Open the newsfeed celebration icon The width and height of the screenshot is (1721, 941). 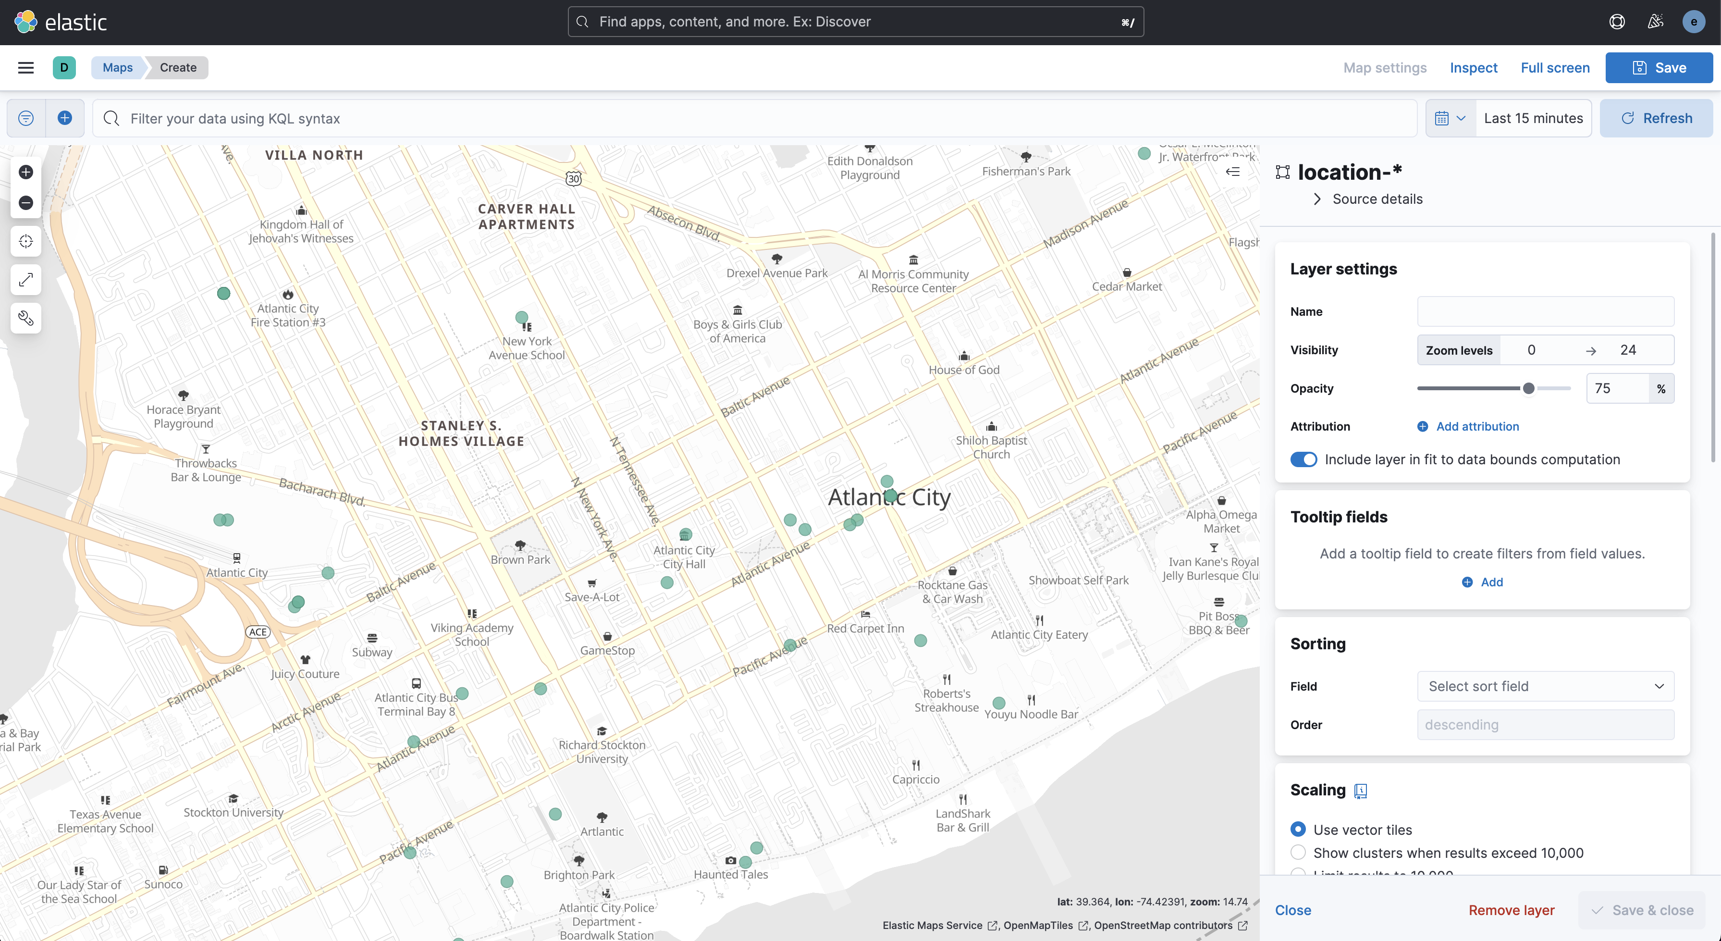(1655, 22)
